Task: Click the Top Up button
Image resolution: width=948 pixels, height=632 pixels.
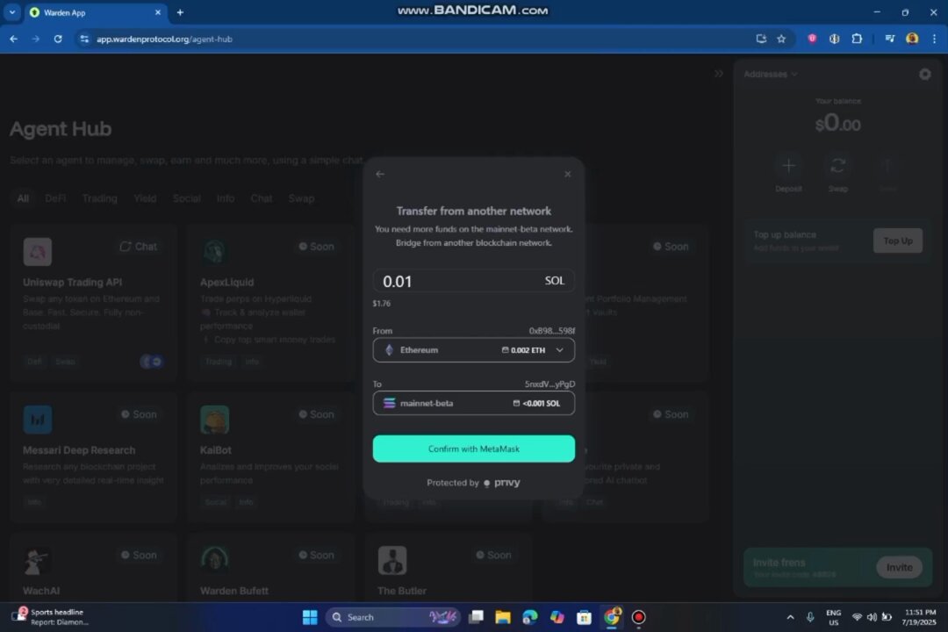Action: tap(898, 241)
